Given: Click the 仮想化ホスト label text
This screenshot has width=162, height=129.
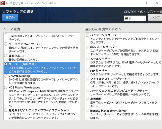Looking at the screenshot, I should pyautogui.click(x=17, y=56).
